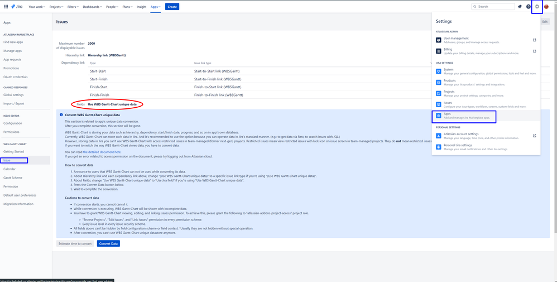Expand the Dashboards dropdown
The height and width of the screenshot is (282, 557).
(x=92, y=7)
